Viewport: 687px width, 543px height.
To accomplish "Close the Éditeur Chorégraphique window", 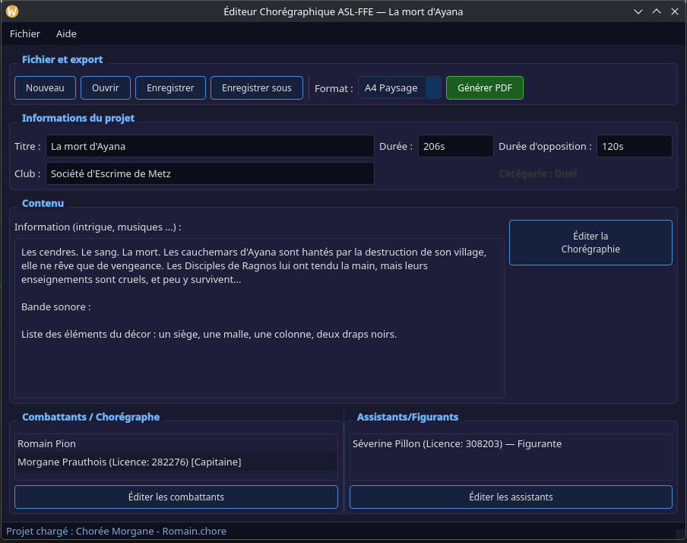I will (x=675, y=11).
